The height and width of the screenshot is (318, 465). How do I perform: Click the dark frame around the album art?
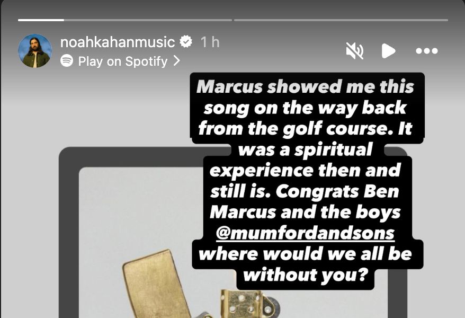coord(69,232)
